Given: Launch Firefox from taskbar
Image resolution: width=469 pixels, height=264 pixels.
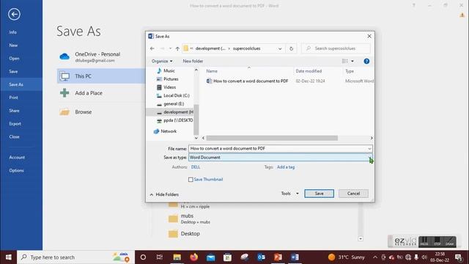Looking at the screenshot, I should point(193,257).
